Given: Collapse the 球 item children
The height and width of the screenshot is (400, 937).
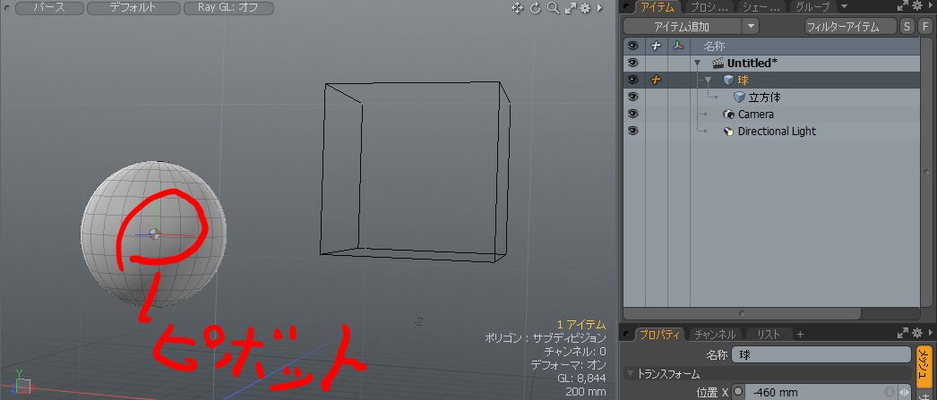Looking at the screenshot, I should coord(709,80).
